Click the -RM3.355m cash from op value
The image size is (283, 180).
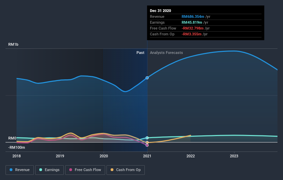(192, 34)
